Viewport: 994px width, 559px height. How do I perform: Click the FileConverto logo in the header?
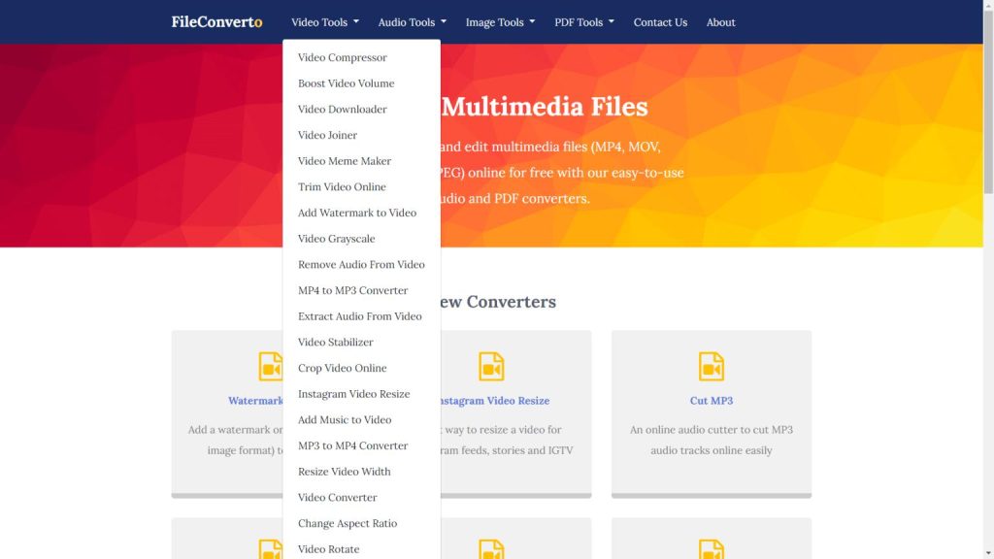tap(216, 22)
